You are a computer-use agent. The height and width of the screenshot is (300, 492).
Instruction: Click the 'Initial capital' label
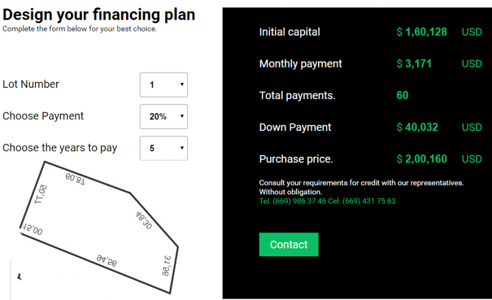290,32
